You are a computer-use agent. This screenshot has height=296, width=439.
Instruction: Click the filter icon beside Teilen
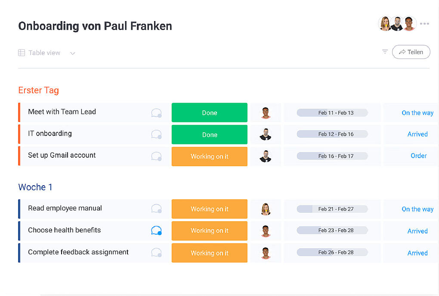tap(385, 52)
